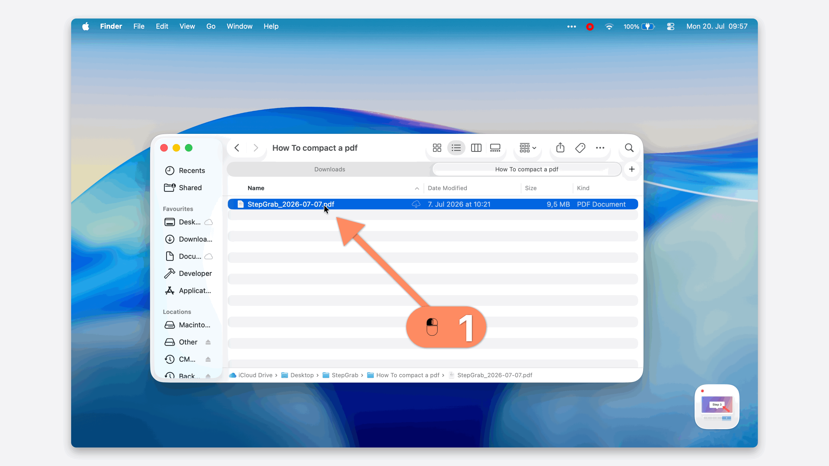Open Control Centre

671,27
